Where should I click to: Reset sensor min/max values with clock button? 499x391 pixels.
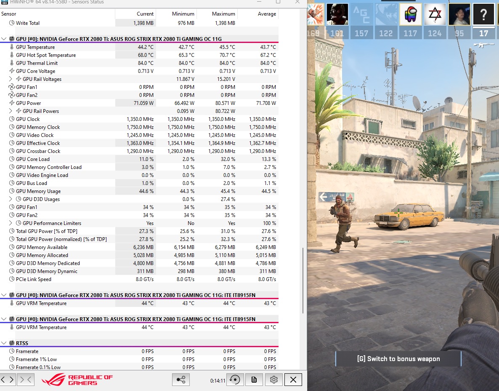(x=235, y=380)
